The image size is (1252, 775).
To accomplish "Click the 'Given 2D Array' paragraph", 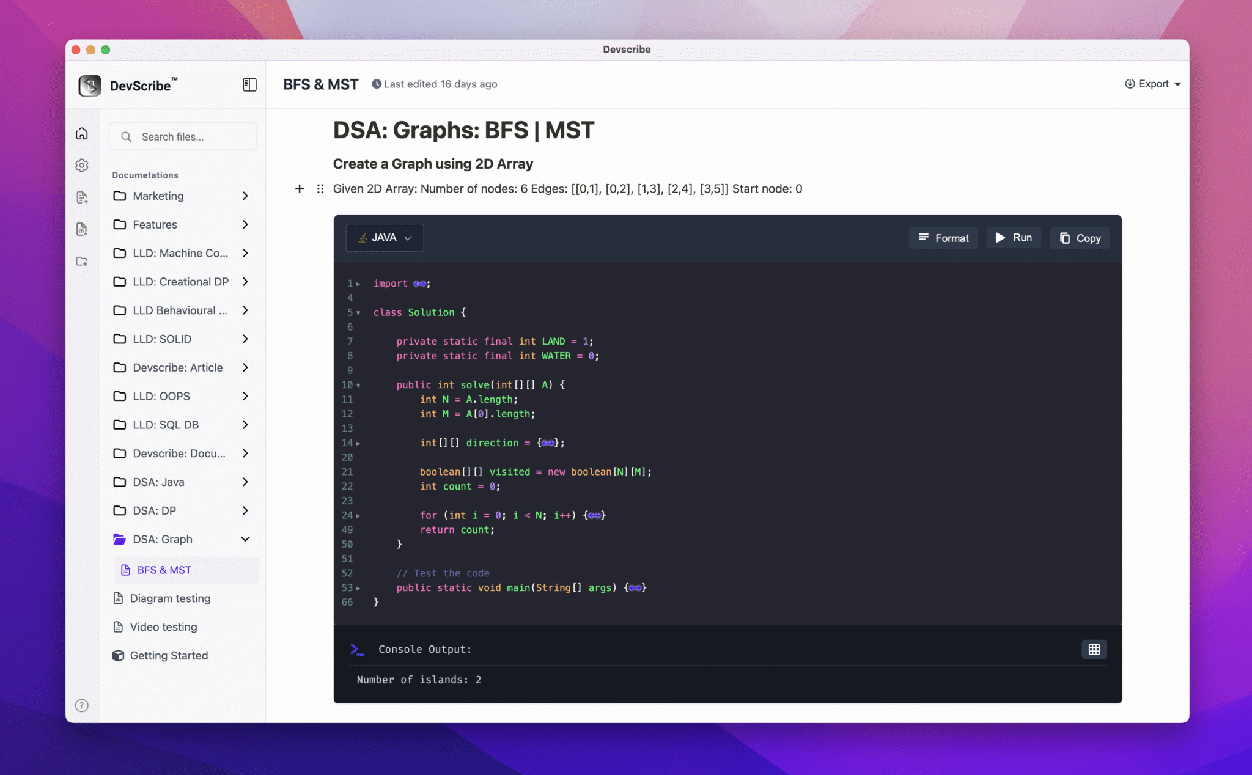I will (x=567, y=189).
